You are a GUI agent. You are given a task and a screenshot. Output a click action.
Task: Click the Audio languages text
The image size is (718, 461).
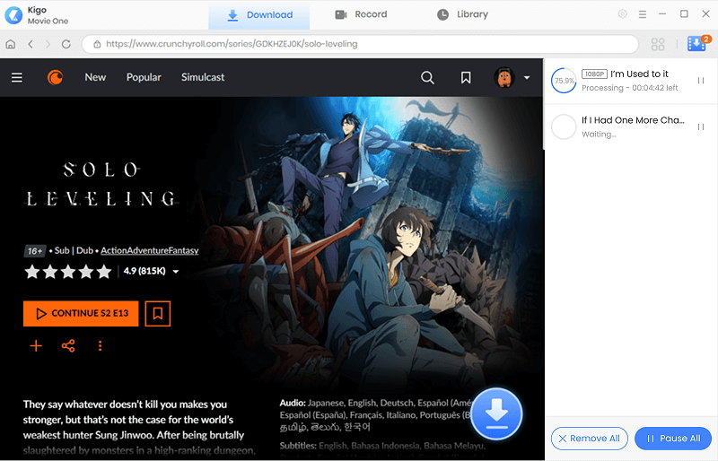click(x=375, y=414)
